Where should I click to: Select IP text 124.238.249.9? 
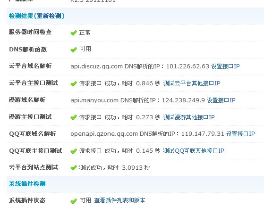point(183,100)
